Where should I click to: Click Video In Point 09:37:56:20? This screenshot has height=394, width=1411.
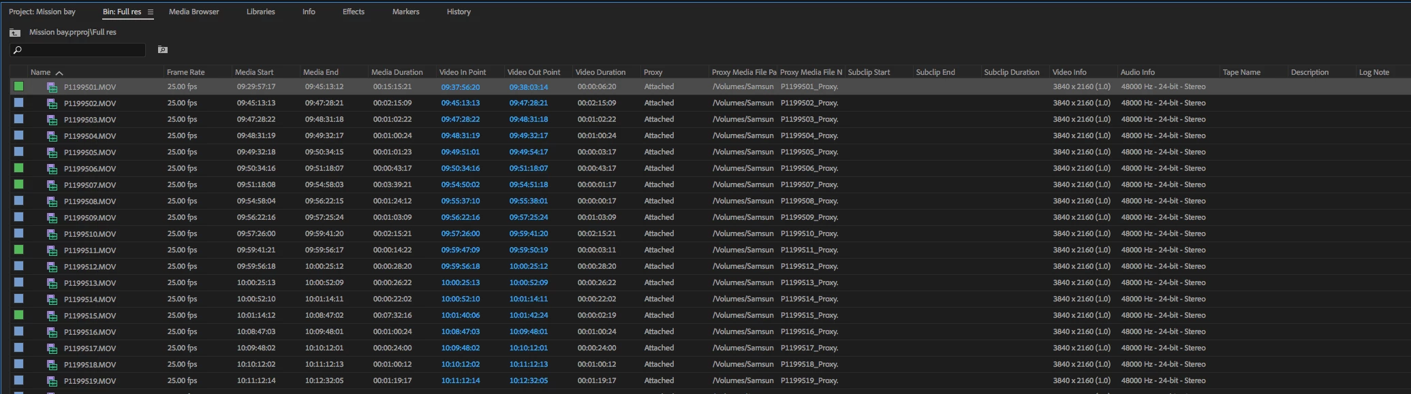[x=461, y=87]
